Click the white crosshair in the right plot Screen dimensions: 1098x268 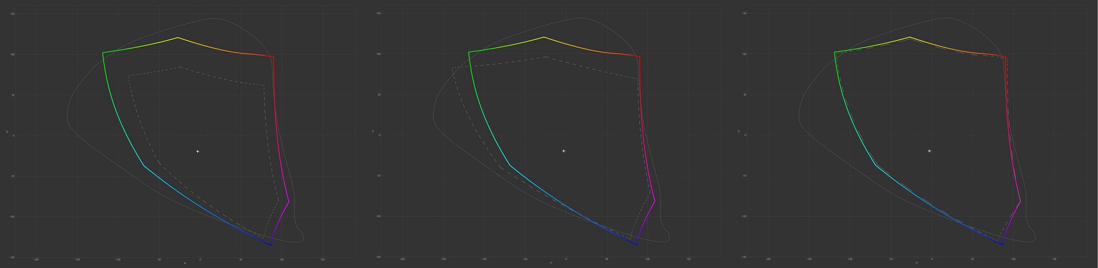click(929, 151)
